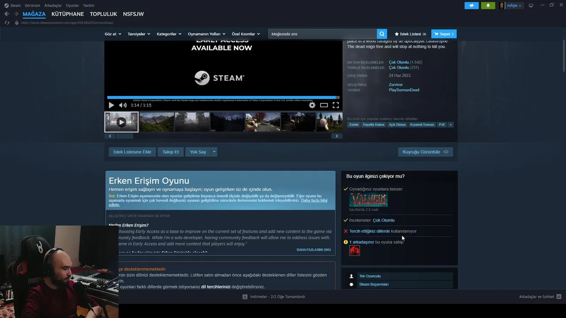This screenshot has height=318, width=566.
Task: Click the page vertical scrollbar
Action: point(564,55)
